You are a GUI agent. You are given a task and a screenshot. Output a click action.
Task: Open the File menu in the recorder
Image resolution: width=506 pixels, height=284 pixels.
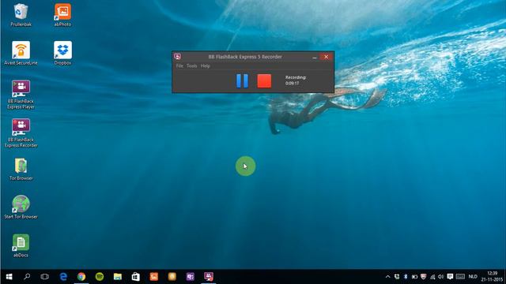tap(179, 65)
